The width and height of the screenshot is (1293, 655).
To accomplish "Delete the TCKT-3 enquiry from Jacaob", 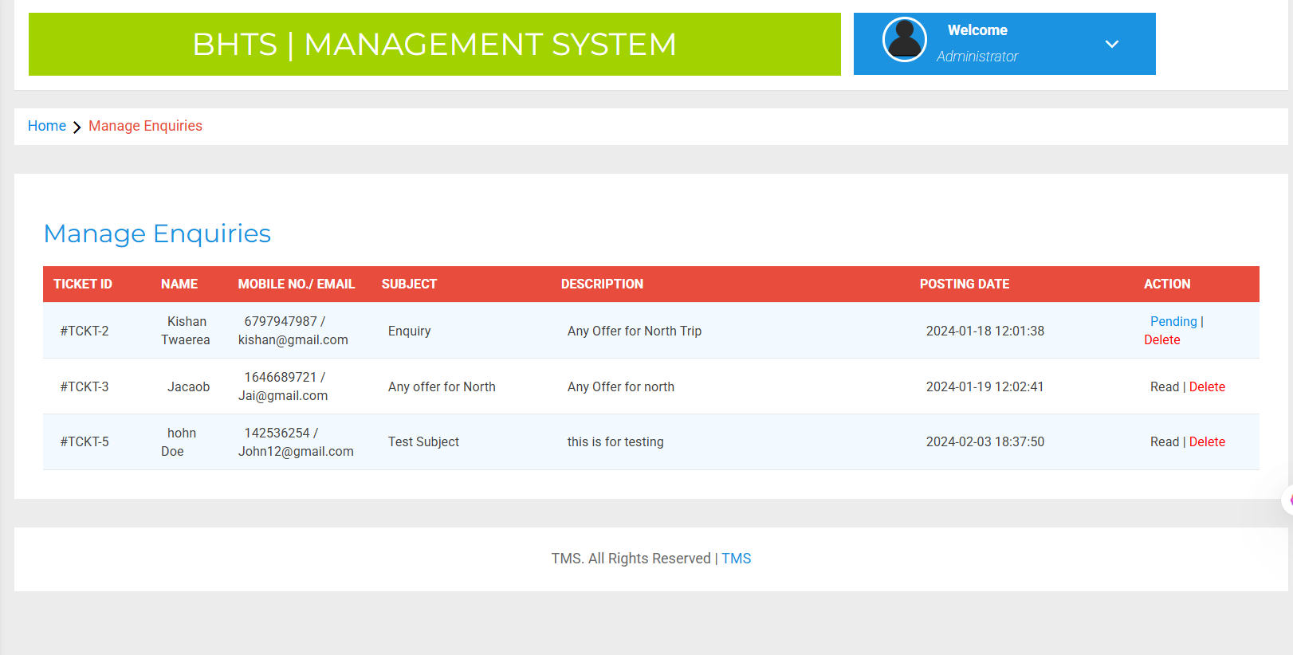I will tap(1207, 386).
